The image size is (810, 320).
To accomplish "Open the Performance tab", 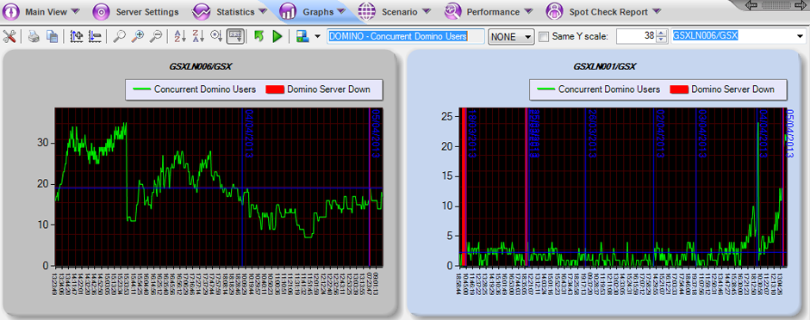I will coord(494,11).
